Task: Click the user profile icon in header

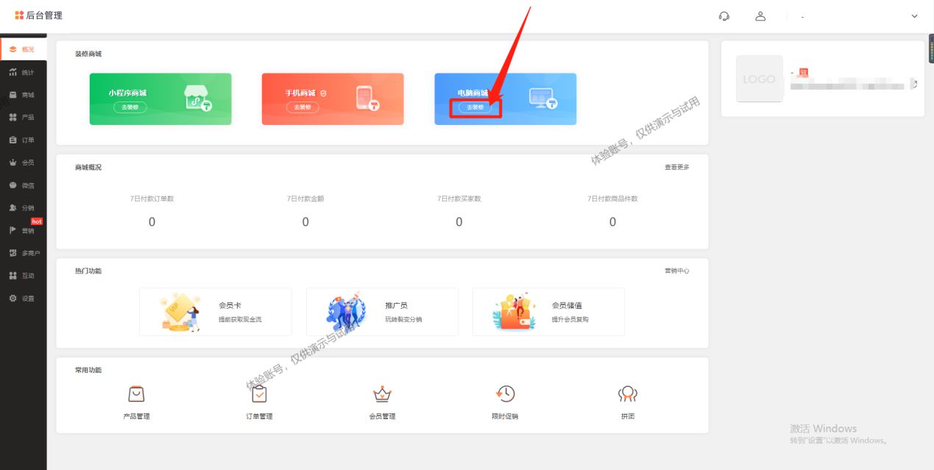Action: [761, 16]
